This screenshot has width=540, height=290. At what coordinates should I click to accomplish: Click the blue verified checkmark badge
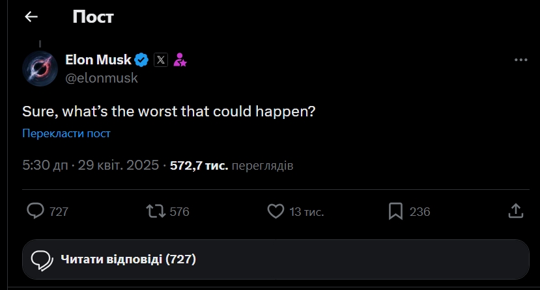(142, 60)
